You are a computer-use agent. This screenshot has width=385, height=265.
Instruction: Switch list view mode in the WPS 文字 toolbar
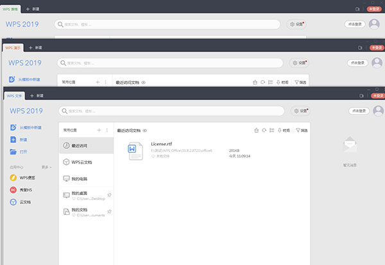click(272, 130)
